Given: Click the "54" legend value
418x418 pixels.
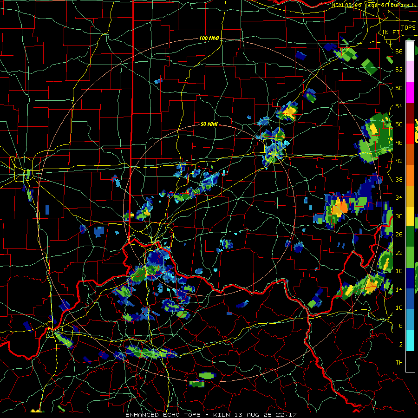Looking at the screenshot, I should 399,106.
